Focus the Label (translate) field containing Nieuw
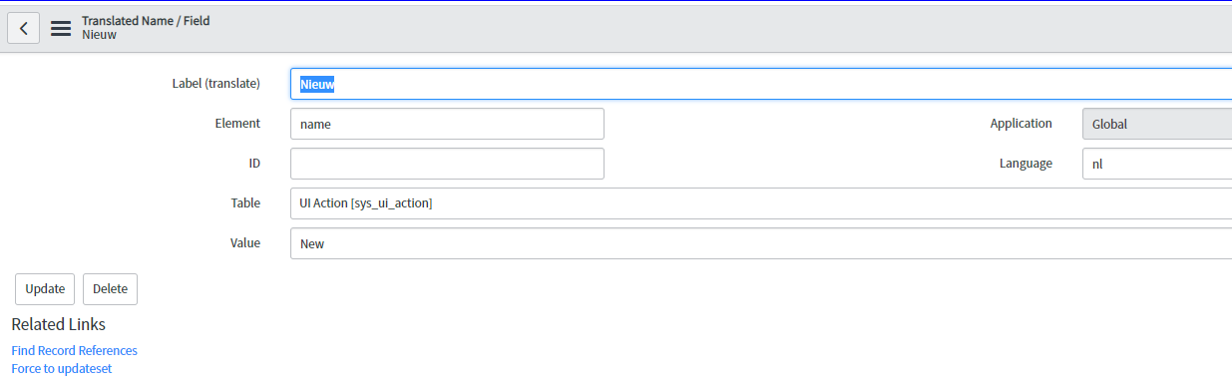The height and width of the screenshot is (388, 1232). (x=761, y=84)
